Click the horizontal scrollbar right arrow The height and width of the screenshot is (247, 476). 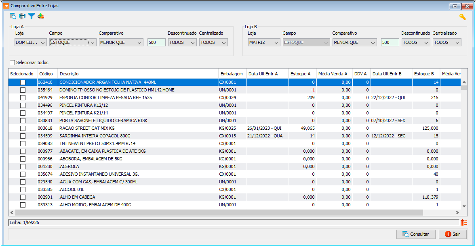(x=457, y=212)
